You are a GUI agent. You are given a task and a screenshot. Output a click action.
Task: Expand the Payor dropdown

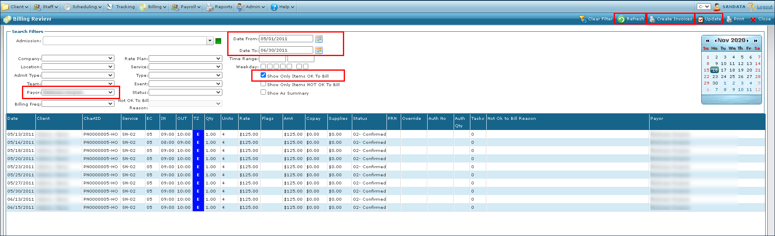point(110,92)
